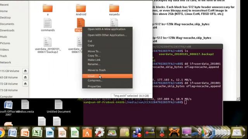Eject the 72 GB Volume

pyautogui.click(x=25, y=84)
